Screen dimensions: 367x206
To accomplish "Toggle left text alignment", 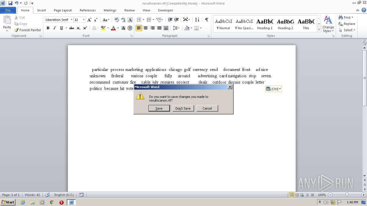I will click(x=139, y=28).
